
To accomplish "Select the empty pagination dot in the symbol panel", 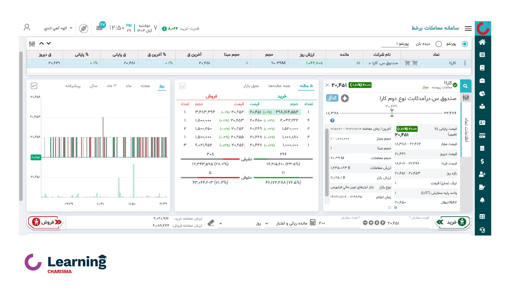I will pyautogui.click(x=389, y=208).
